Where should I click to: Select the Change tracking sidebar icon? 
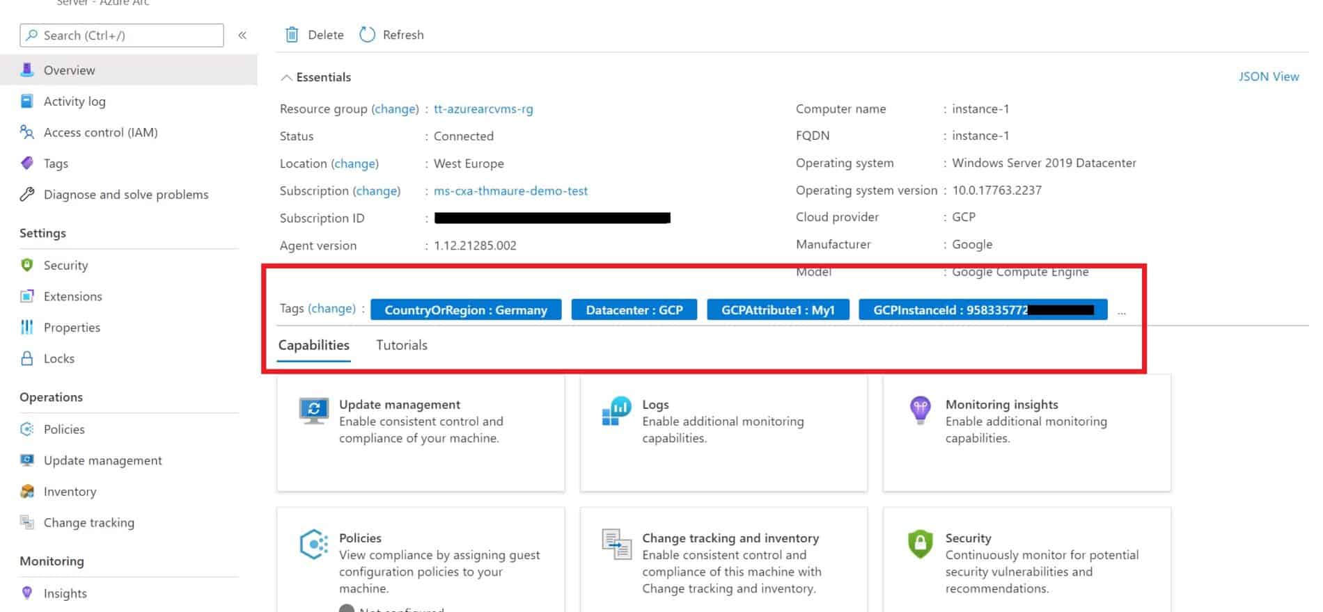(27, 522)
